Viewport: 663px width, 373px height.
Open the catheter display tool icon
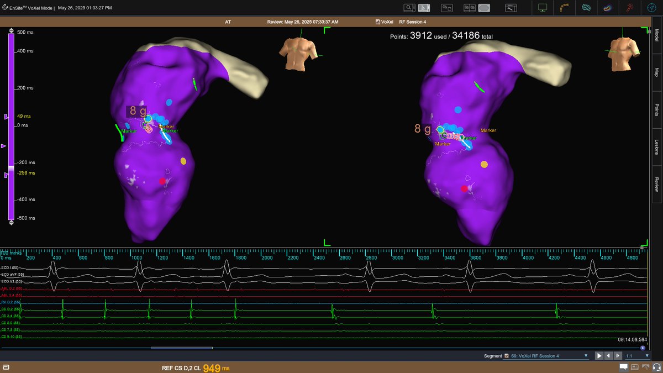pyautogui.click(x=446, y=8)
